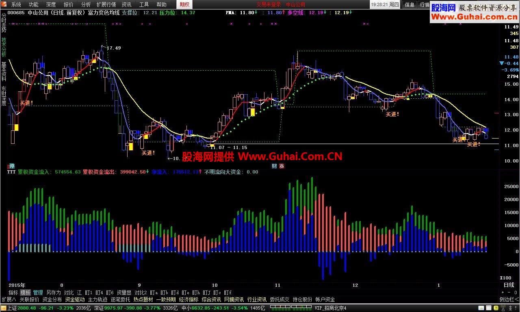520x312 pixels.
Task: Select the 盯a template
Action: [154, 292]
